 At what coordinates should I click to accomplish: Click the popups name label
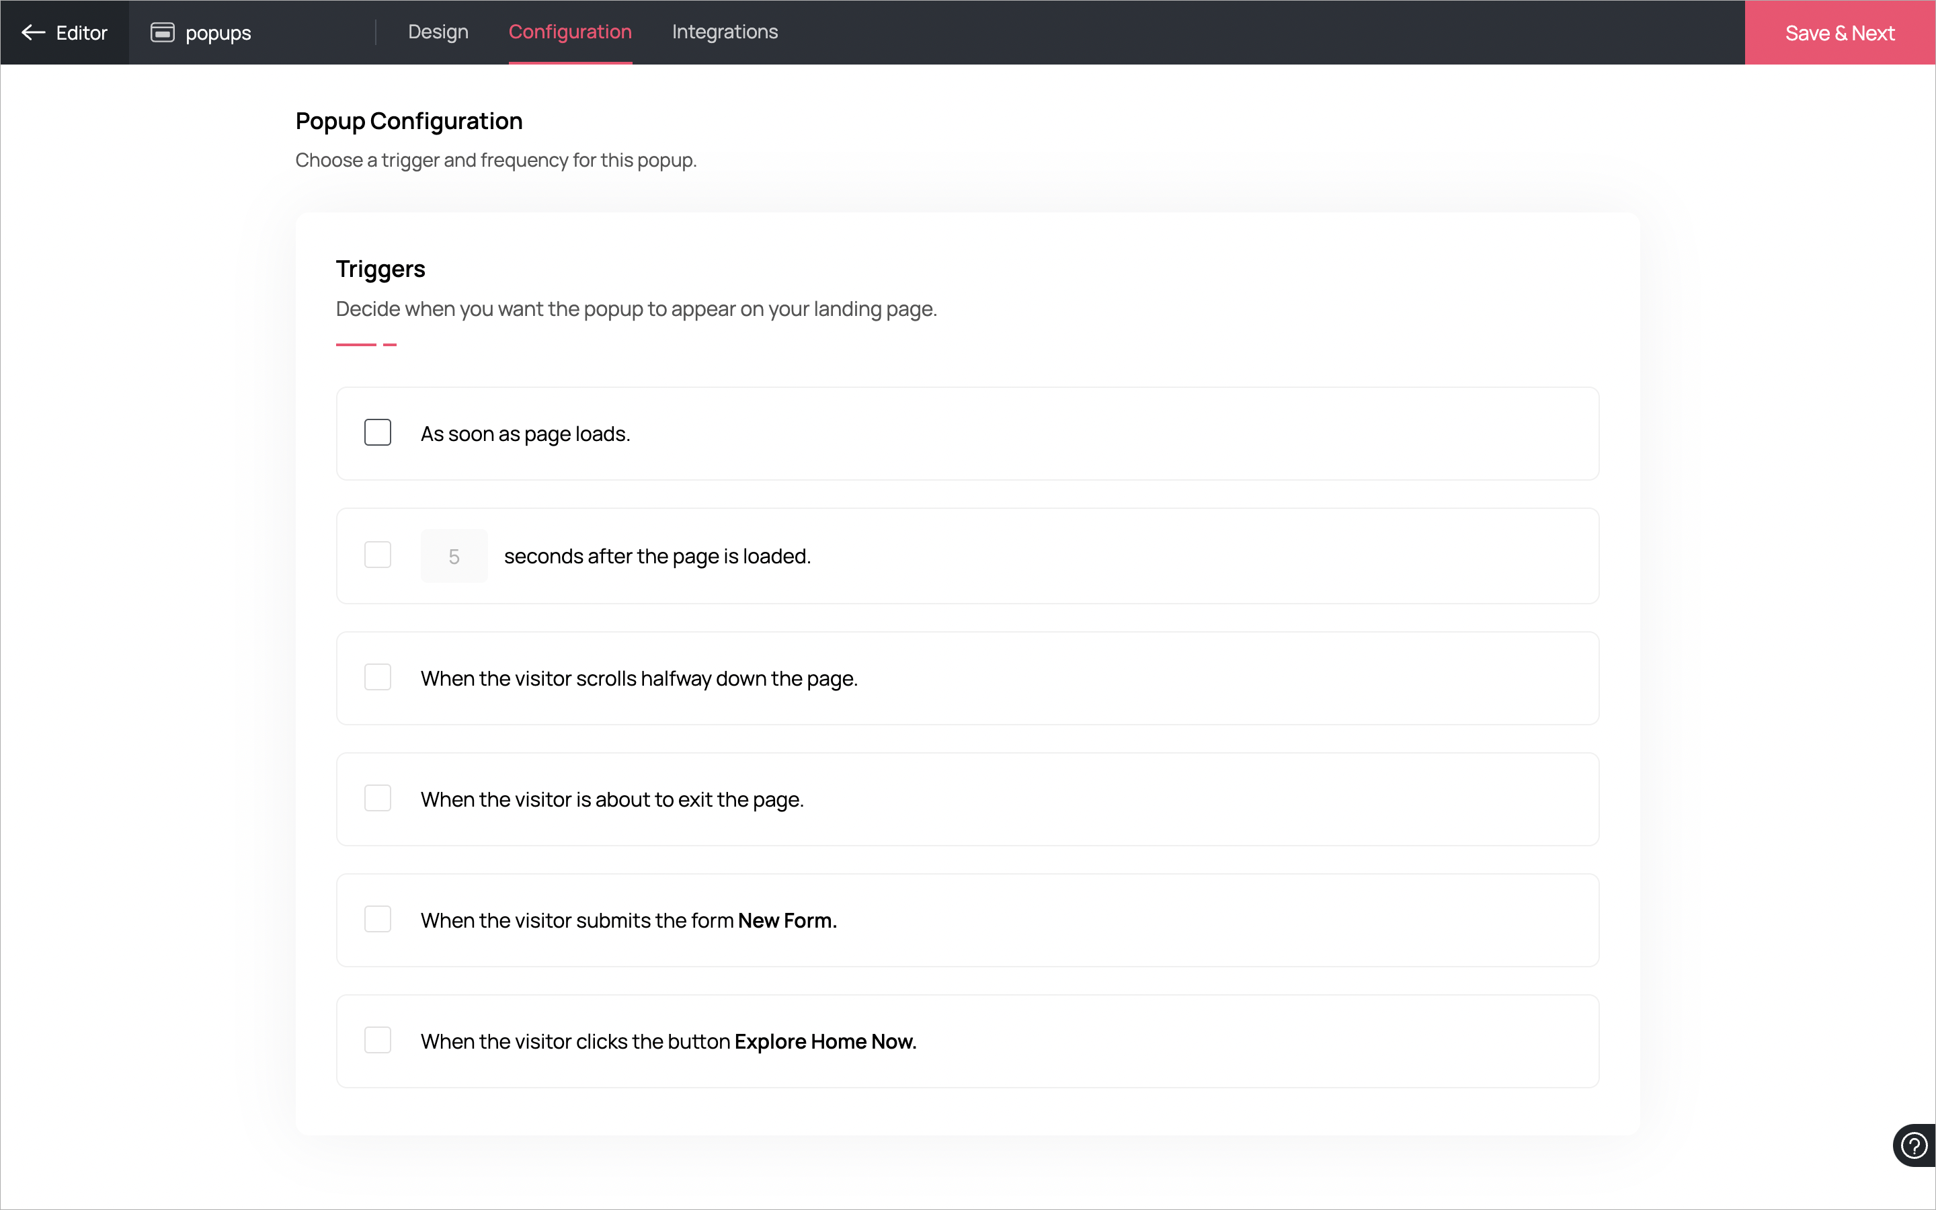218,34
